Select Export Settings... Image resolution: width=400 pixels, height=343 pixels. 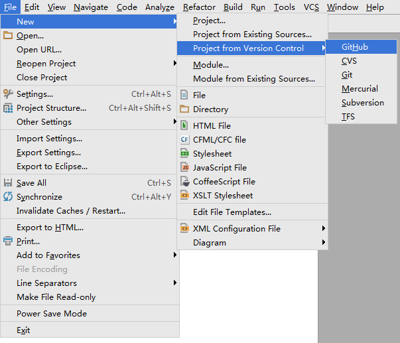[x=89, y=153]
